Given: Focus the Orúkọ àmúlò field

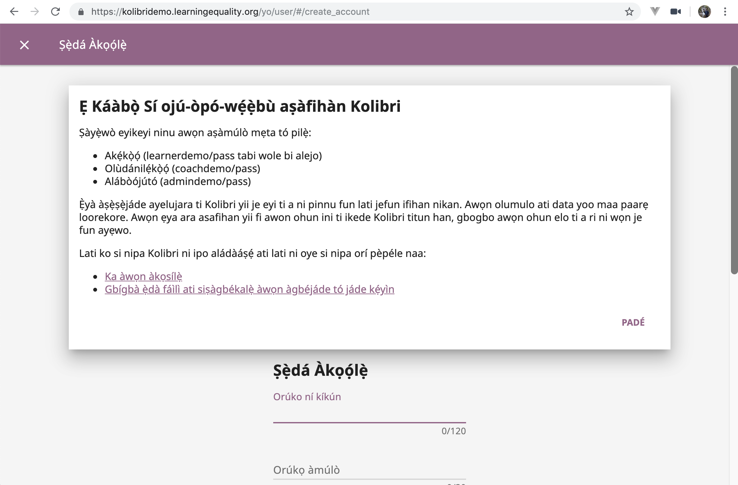Looking at the screenshot, I should pyautogui.click(x=370, y=470).
